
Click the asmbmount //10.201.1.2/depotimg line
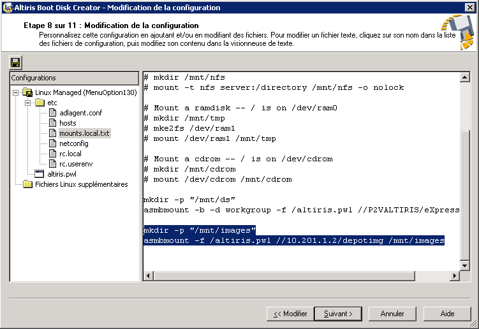294,240
